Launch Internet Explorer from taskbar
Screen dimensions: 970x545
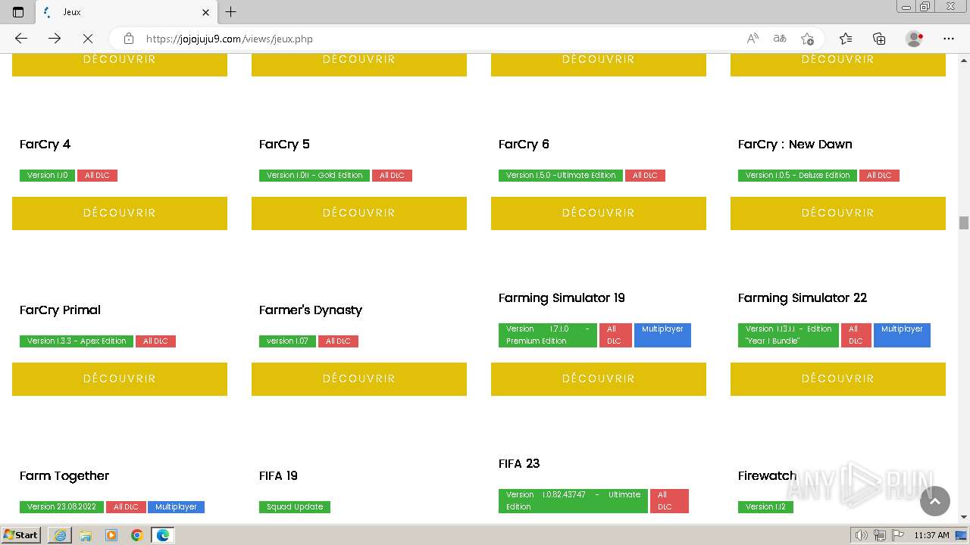click(60, 535)
